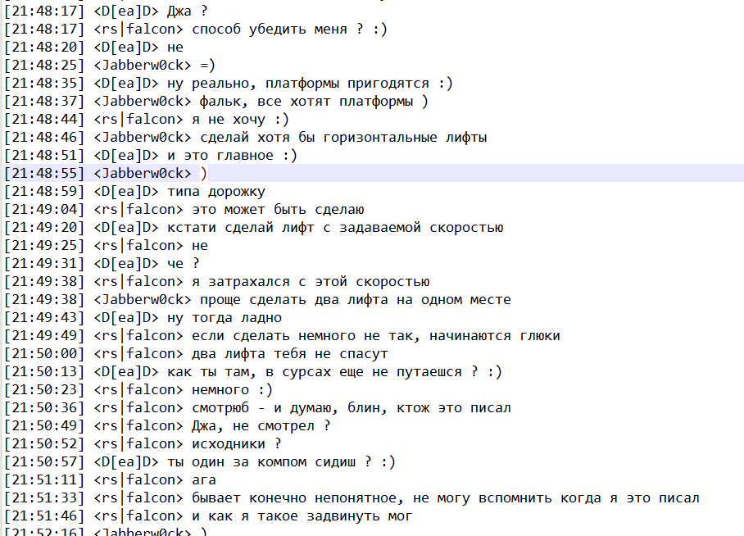Click the line 'сделай хотя бы горизонтальные лифты'
This screenshot has width=744, height=536.
pos(343,137)
